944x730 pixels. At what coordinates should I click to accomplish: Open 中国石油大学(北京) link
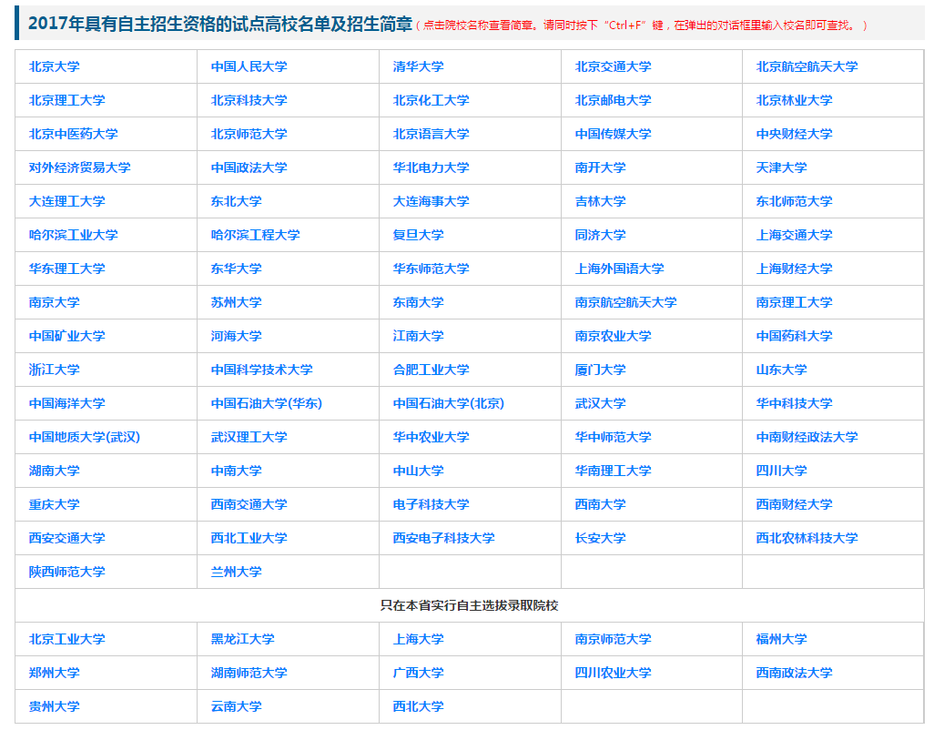point(449,404)
